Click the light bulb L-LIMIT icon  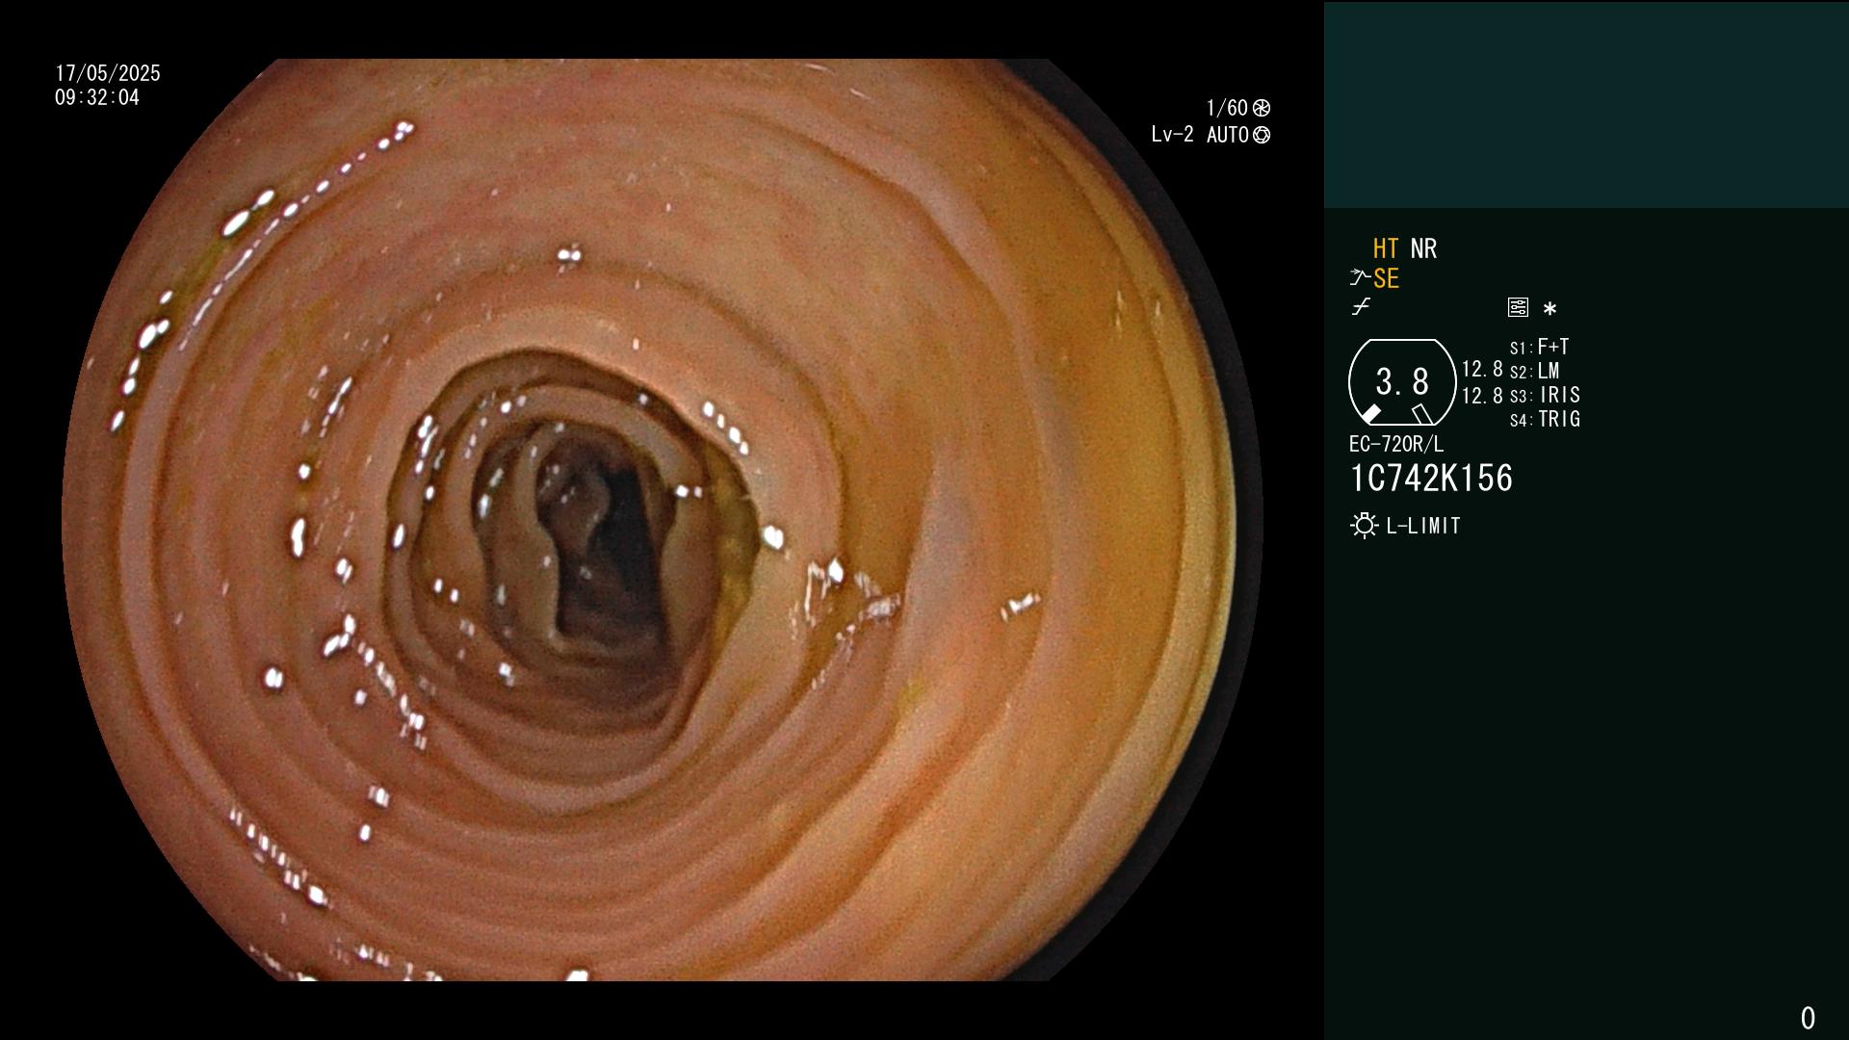tap(1364, 526)
